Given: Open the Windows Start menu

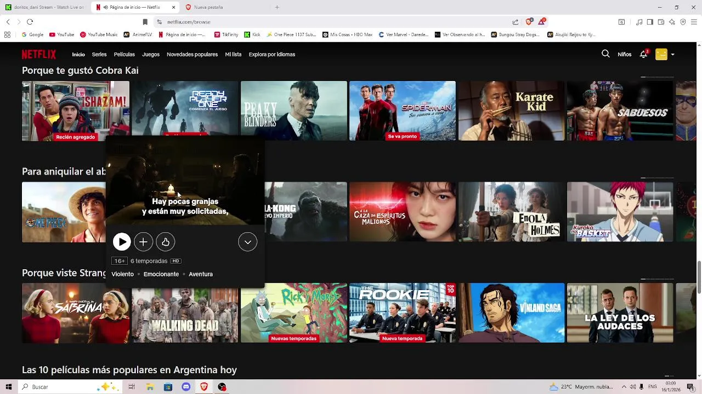Looking at the screenshot, I should click(8, 387).
